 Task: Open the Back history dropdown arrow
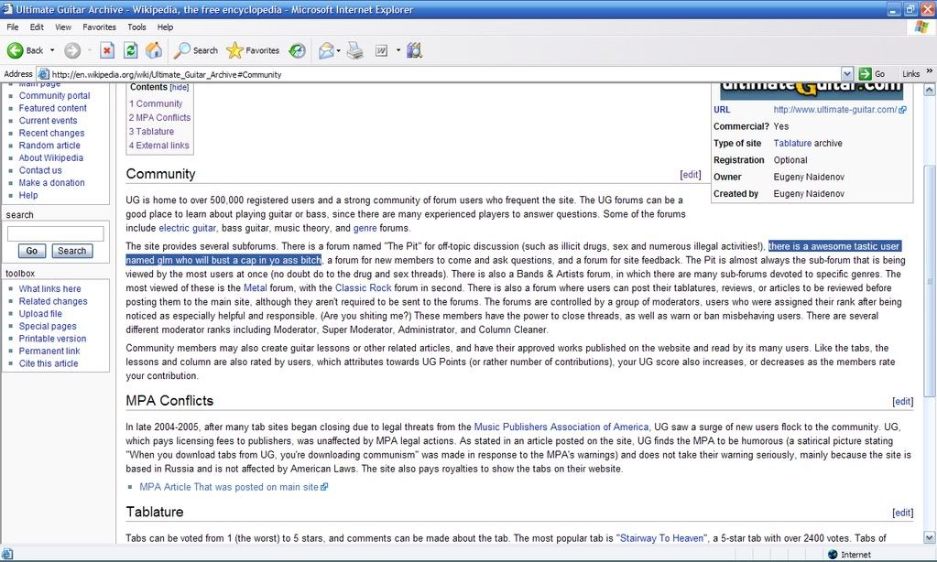tap(52, 50)
